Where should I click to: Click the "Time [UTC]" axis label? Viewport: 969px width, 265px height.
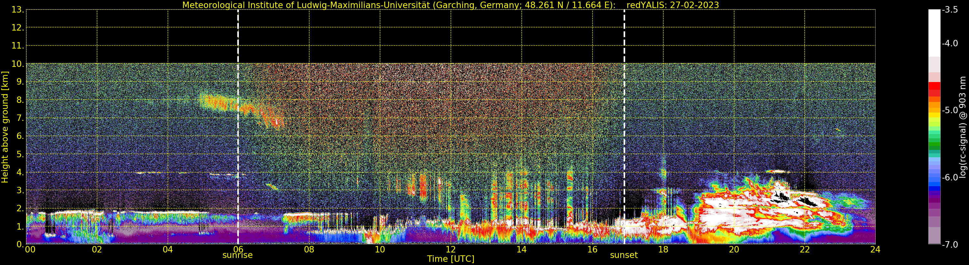tap(450, 259)
